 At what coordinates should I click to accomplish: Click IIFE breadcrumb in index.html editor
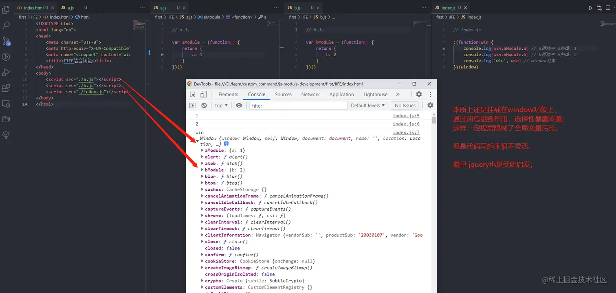[35, 17]
